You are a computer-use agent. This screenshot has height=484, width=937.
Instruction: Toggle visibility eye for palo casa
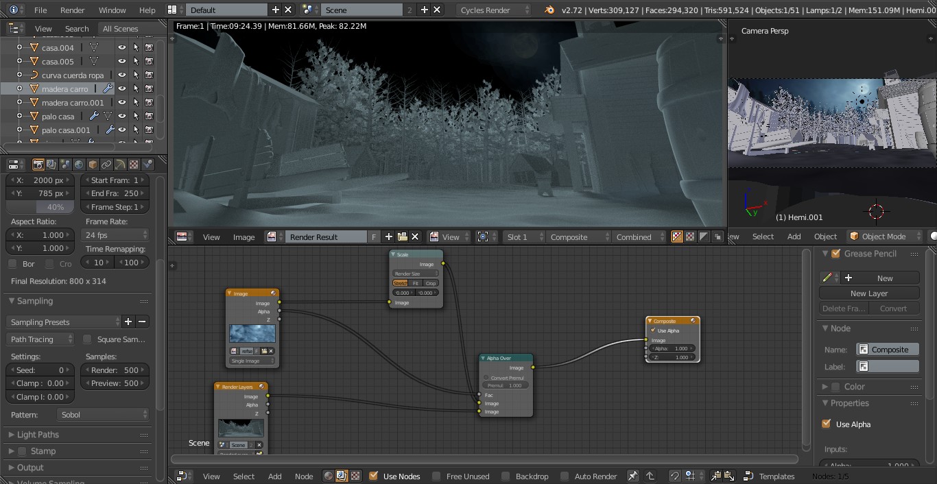(122, 116)
